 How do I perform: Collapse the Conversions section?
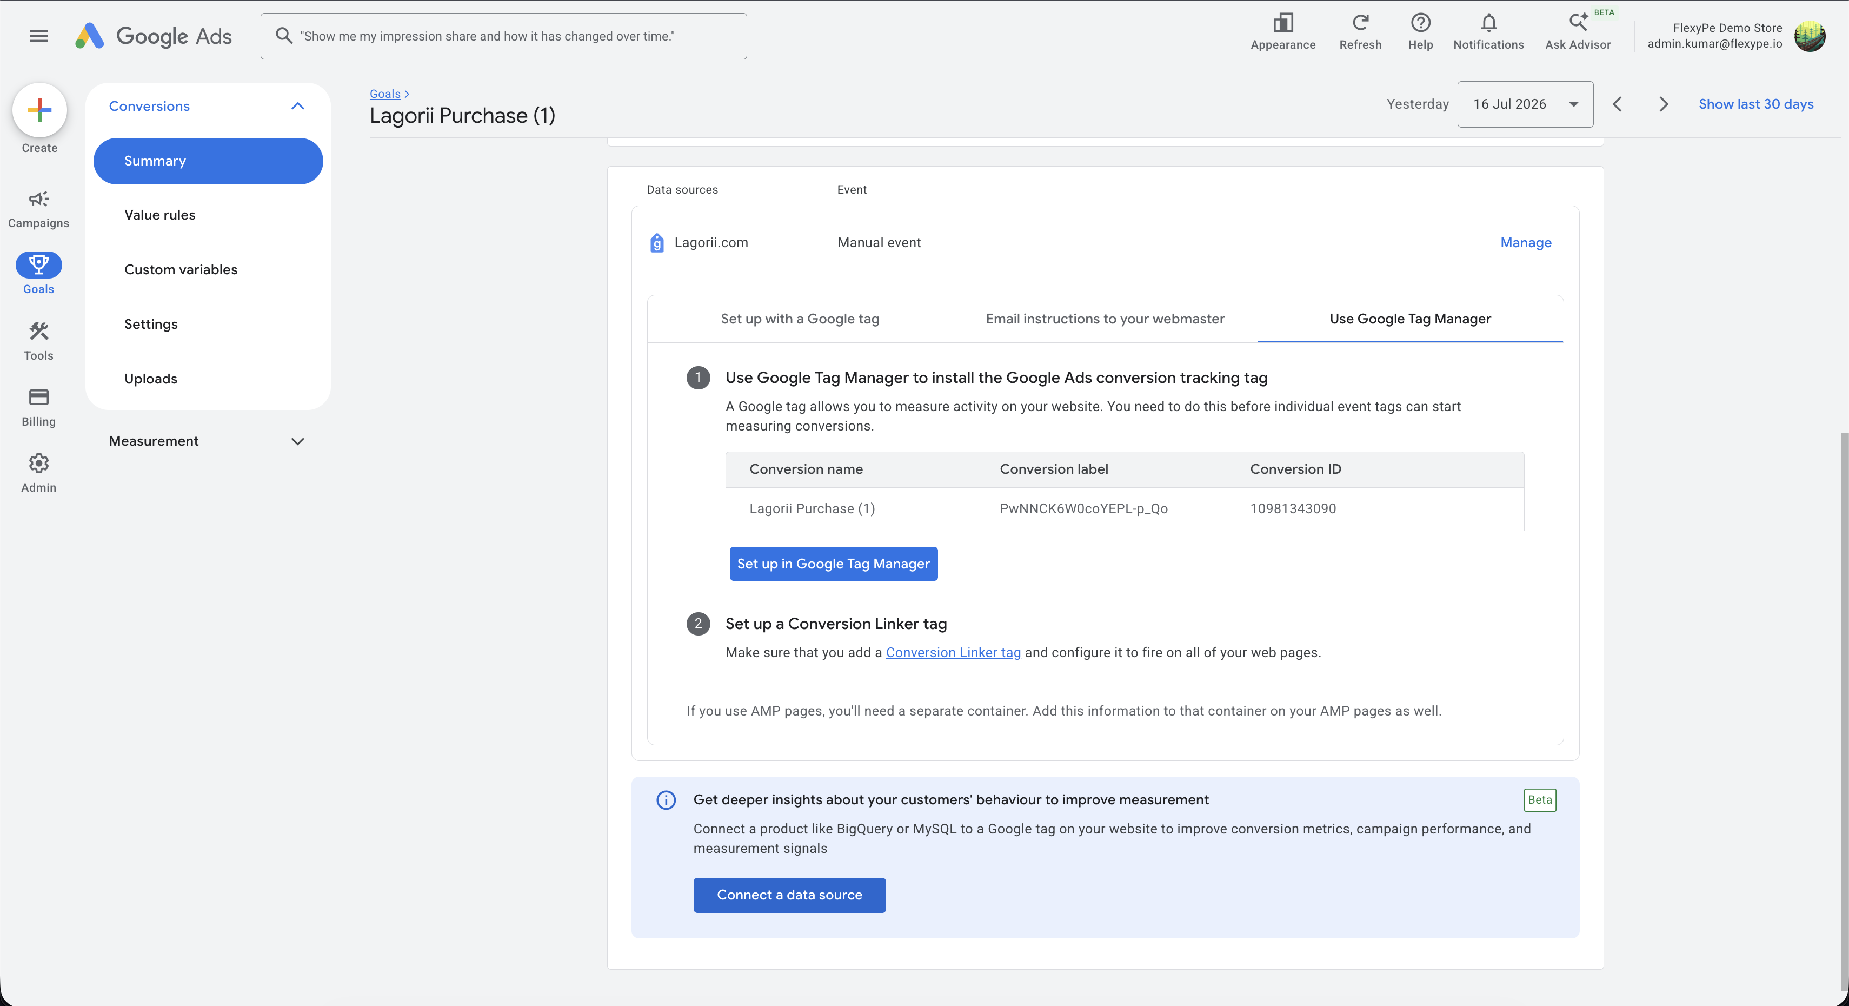[298, 106]
